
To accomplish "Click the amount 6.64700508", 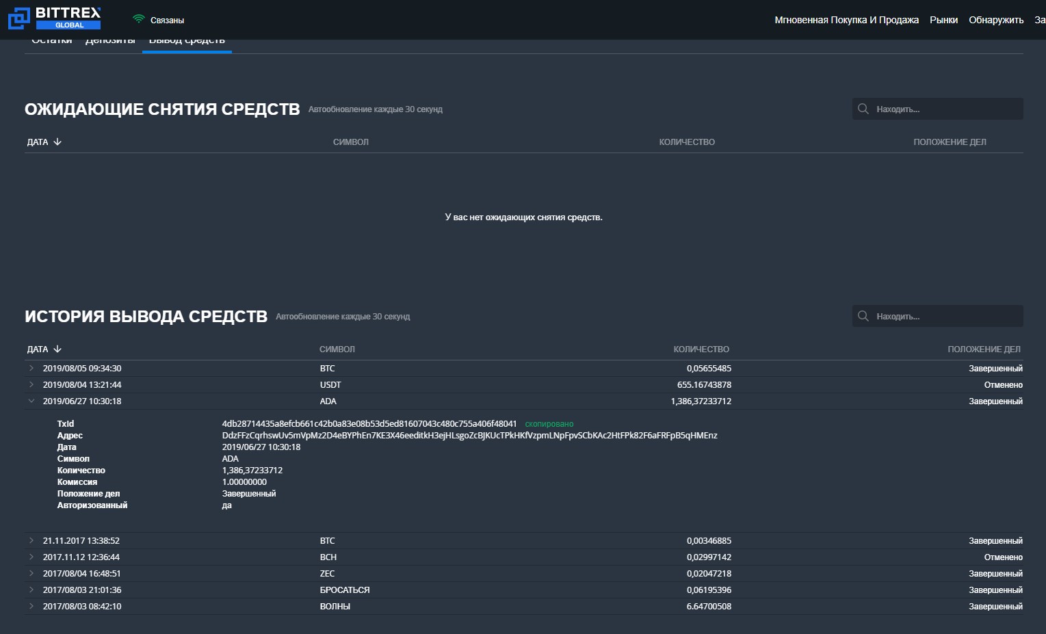I will [709, 606].
